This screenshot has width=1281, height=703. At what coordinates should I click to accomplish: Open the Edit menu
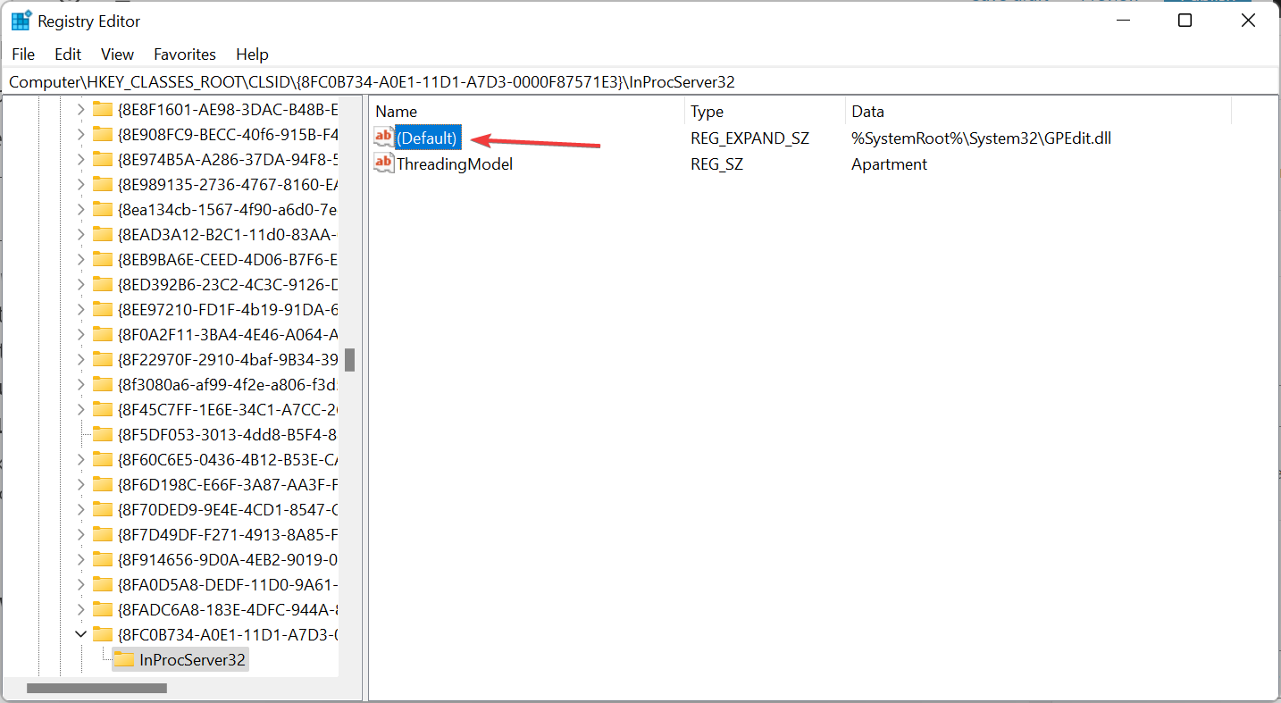coord(68,54)
